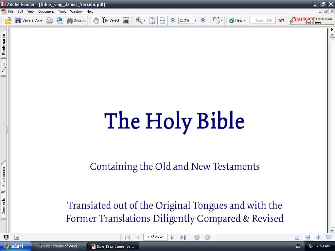Click the Email globe icon
335x251 pixels.
click(x=60, y=21)
